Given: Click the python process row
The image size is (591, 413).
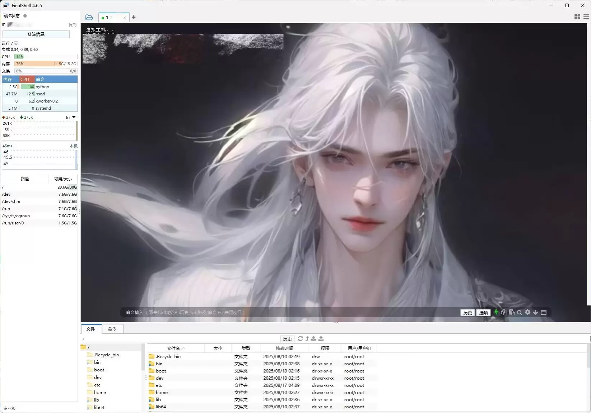Looking at the screenshot, I should tap(40, 87).
